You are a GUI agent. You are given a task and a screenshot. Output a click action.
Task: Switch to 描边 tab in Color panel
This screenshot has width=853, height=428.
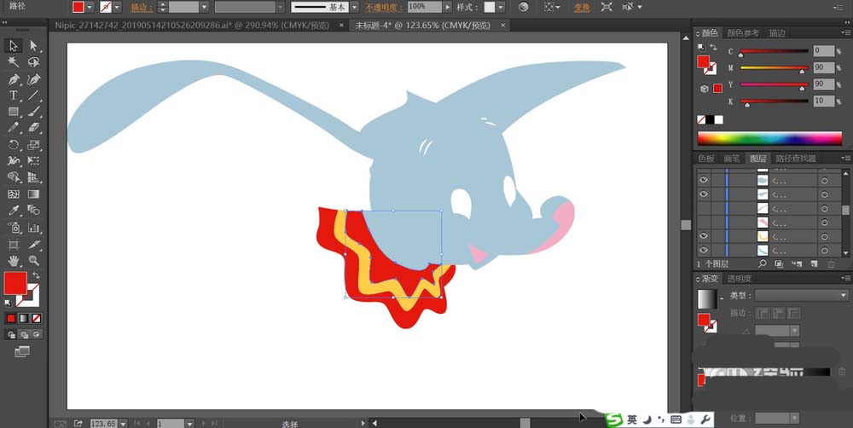pos(777,33)
